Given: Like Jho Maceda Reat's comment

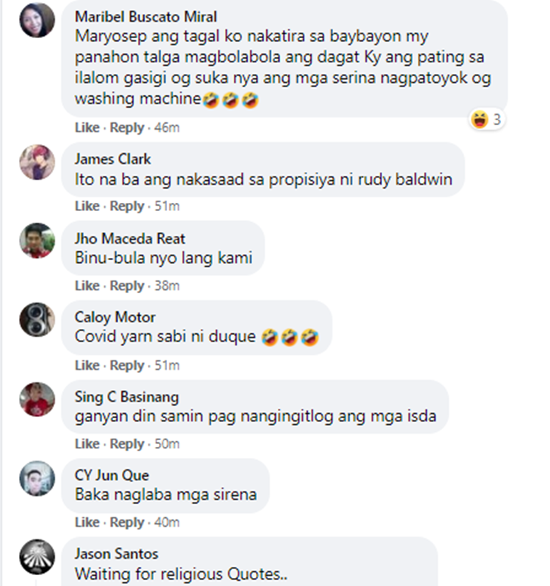Looking at the screenshot, I should pyautogui.click(x=87, y=286).
